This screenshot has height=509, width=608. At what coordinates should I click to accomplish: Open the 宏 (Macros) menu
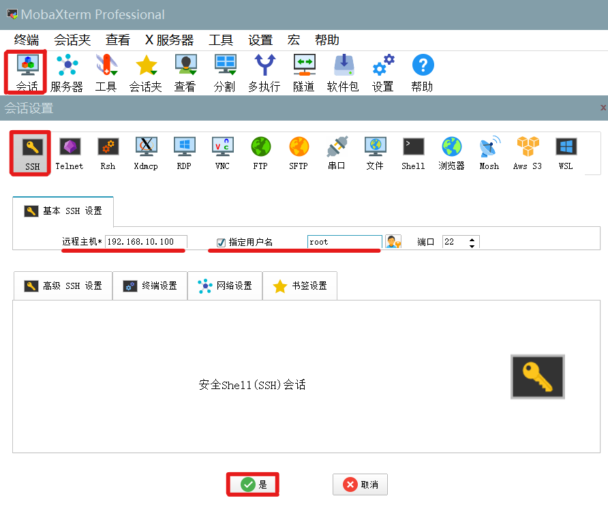(294, 40)
